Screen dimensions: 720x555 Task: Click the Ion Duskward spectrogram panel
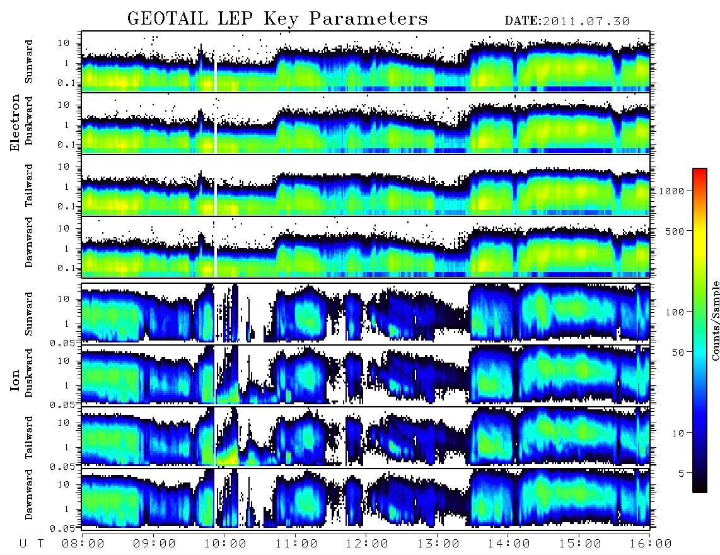click(366, 375)
